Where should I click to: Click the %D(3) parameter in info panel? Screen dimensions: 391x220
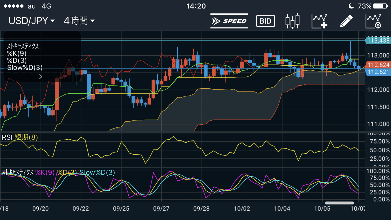pyautogui.click(x=17, y=60)
